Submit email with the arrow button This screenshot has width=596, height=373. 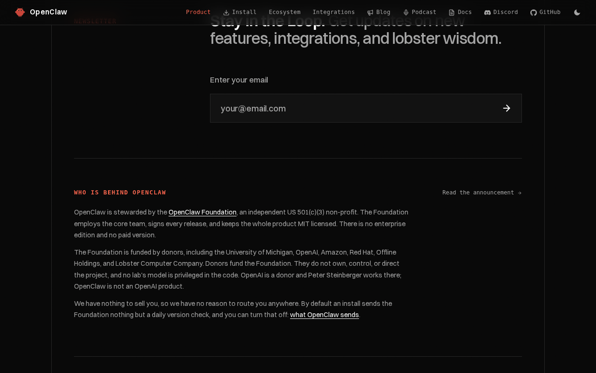click(x=507, y=108)
